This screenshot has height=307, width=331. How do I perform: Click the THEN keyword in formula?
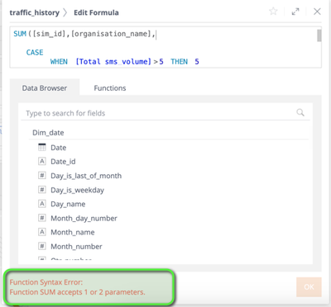[x=179, y=62]
